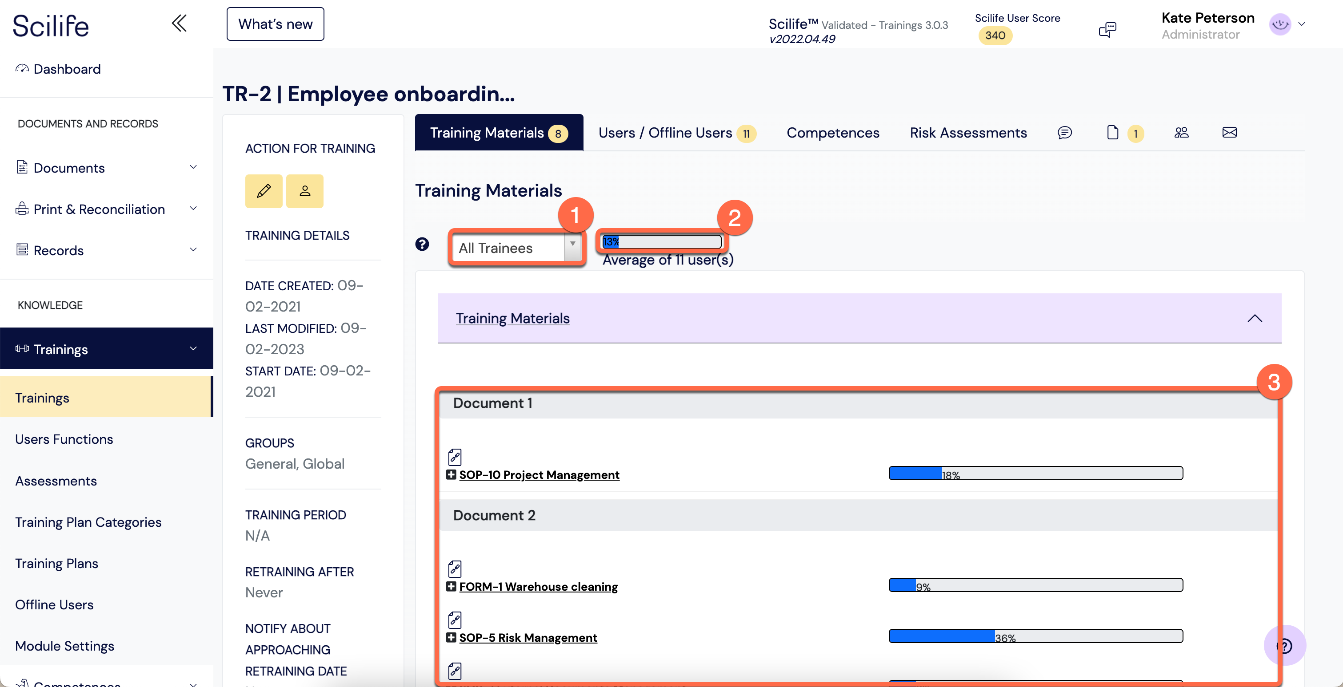Click the Records sidebar icon
The height and width of the screenshot is (687, 1343).
pyautogui.click(x=22, y=250)
